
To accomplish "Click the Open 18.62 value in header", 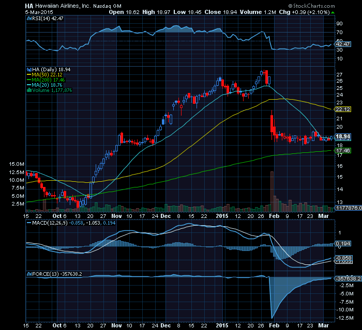I will click(124, 12).
